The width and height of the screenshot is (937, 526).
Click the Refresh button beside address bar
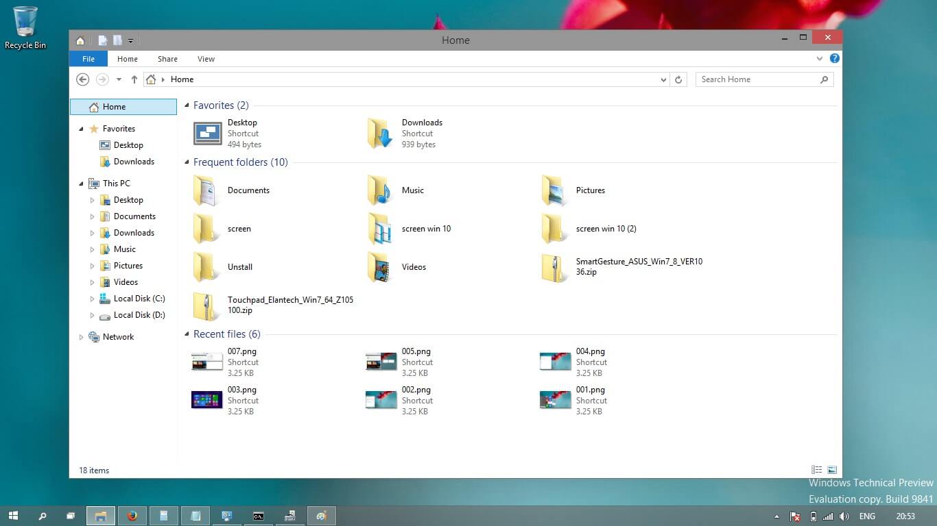678,79
